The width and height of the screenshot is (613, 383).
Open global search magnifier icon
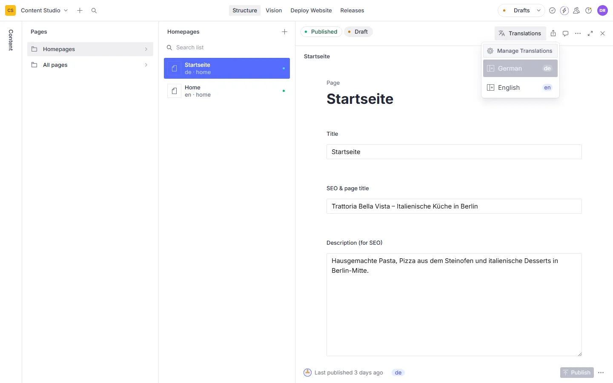(x=94, y=10)
